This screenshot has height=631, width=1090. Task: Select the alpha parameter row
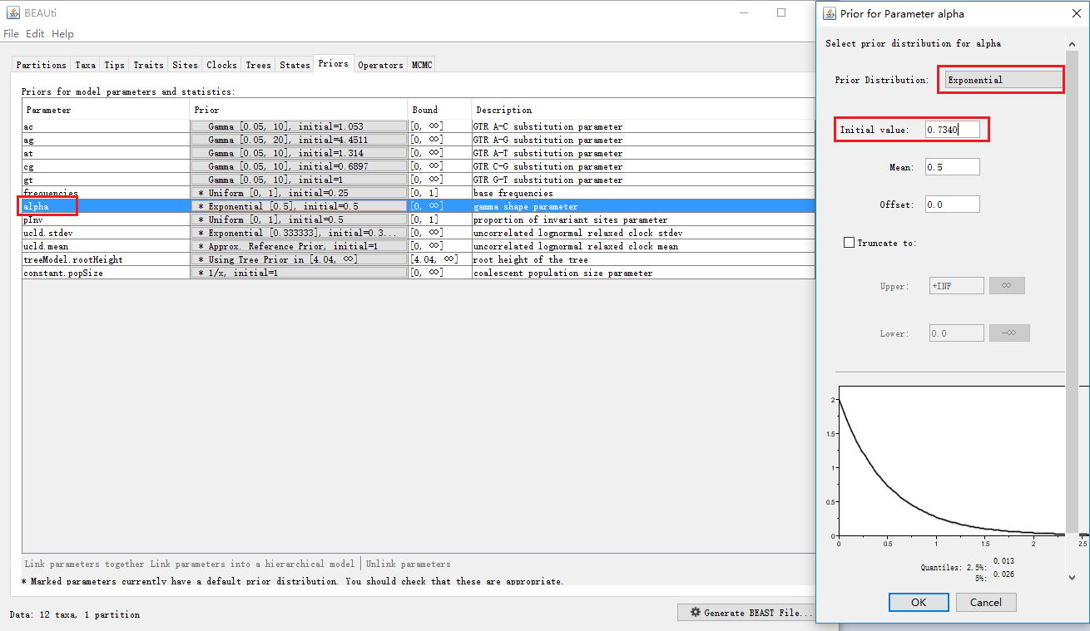tap(419, 206)
